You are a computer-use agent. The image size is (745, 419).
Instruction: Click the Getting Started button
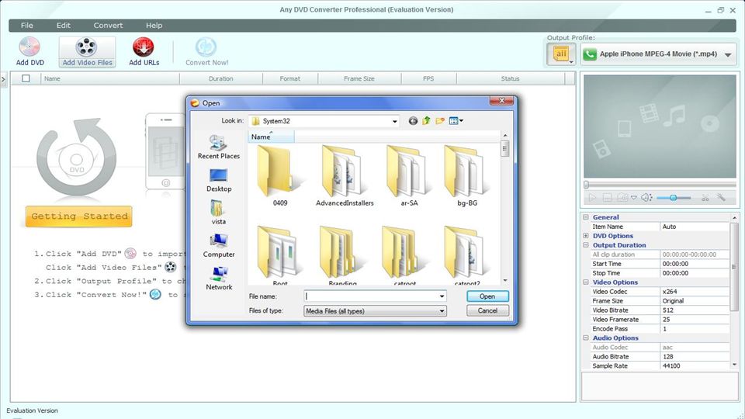pyautogui.click(x=79, y=216)
